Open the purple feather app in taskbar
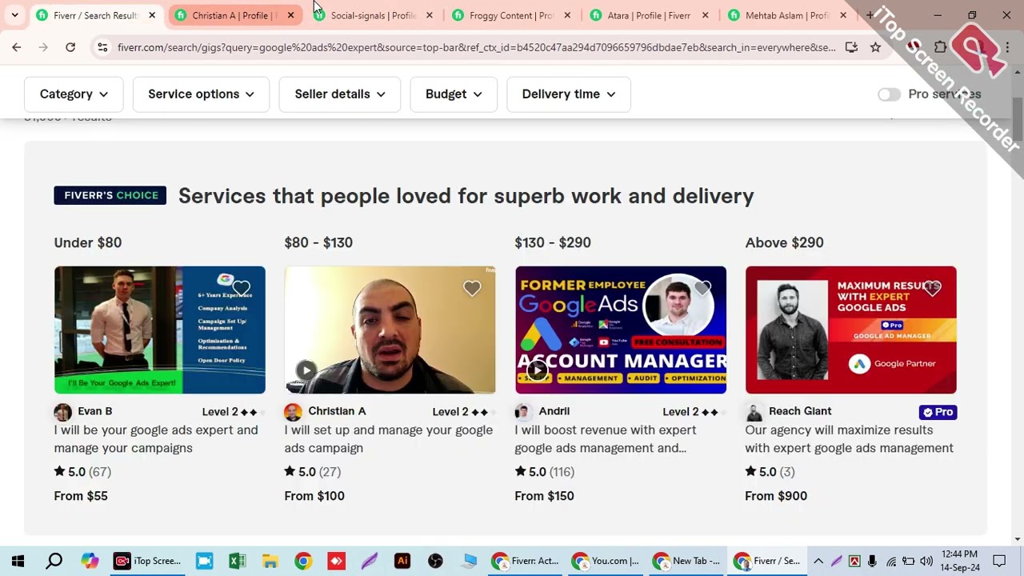 pos(369,561)
